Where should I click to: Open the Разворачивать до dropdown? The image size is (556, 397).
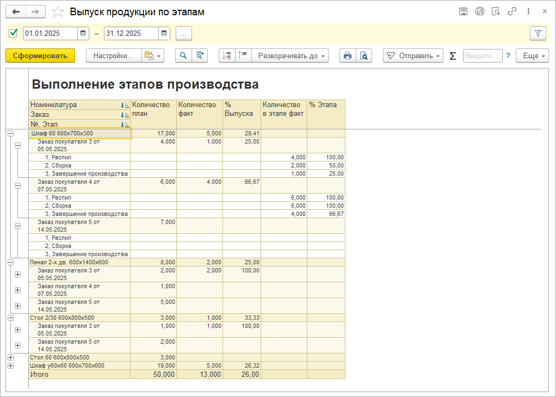pos(290,55)
